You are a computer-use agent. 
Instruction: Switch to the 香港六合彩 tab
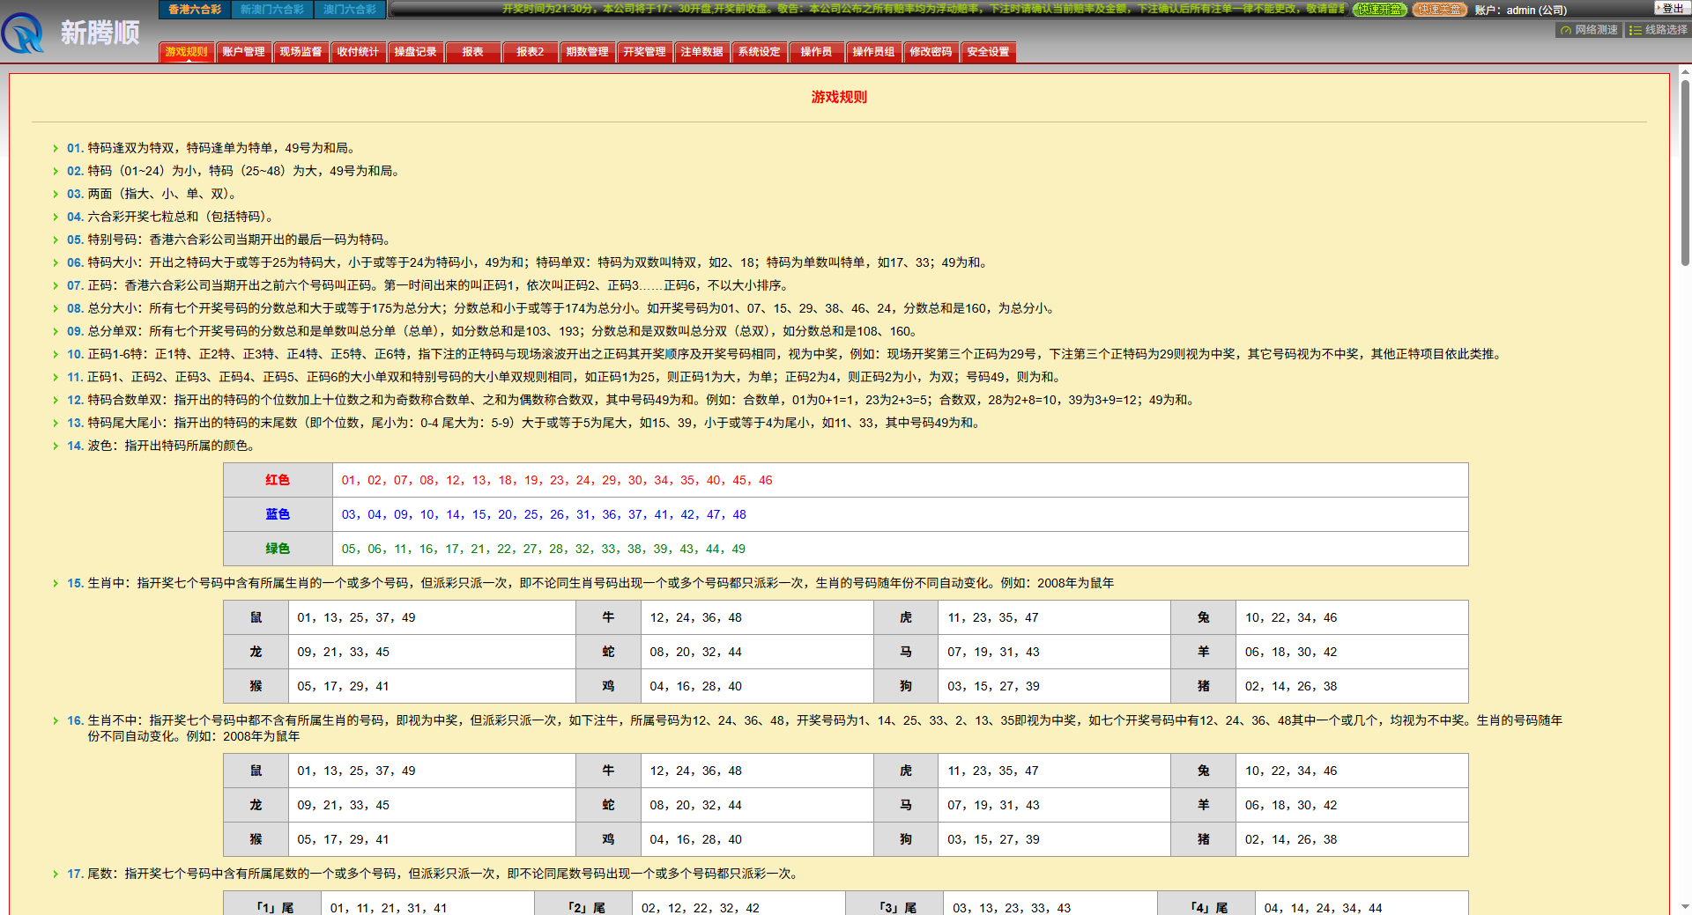coord(195,10)
